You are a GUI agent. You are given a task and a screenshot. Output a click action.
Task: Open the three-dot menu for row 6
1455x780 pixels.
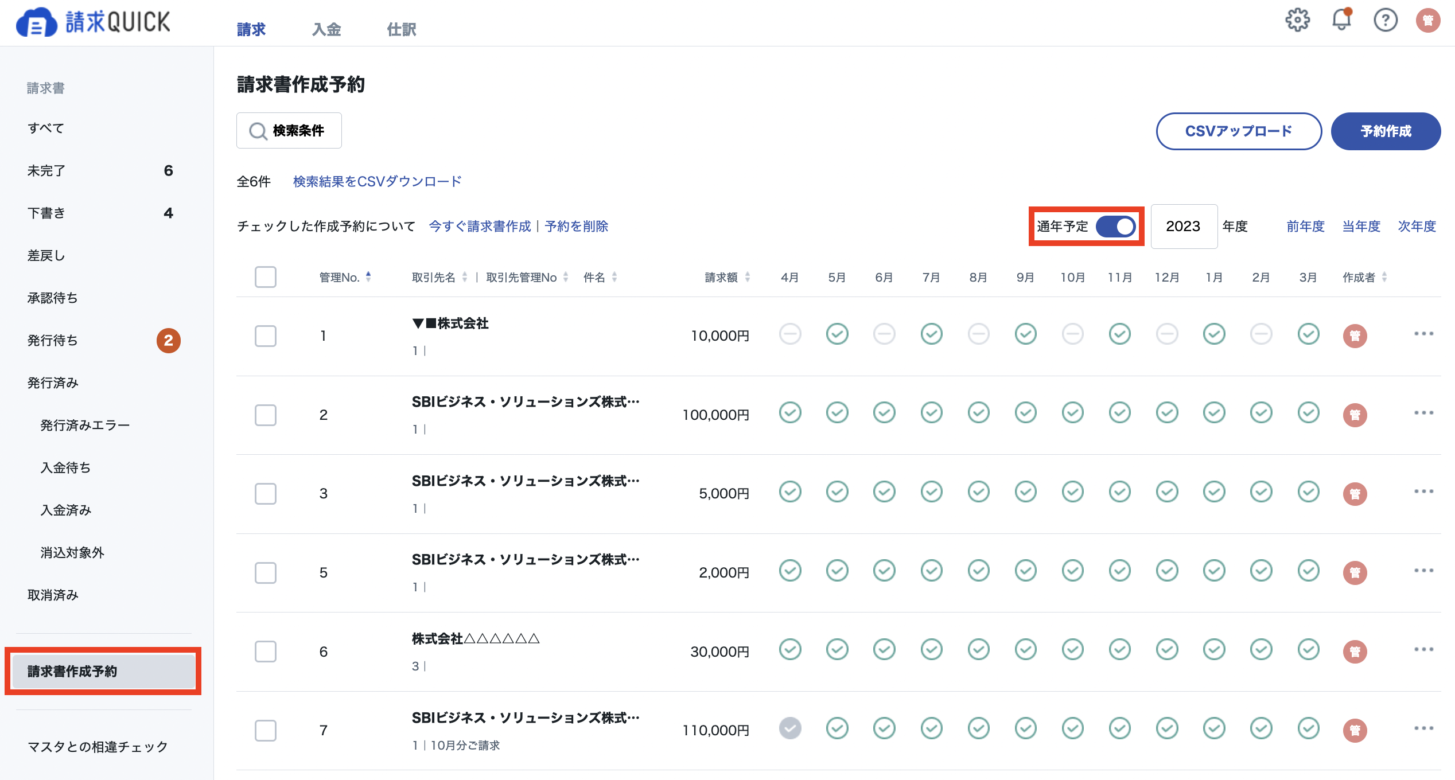tap(1423, 650)
